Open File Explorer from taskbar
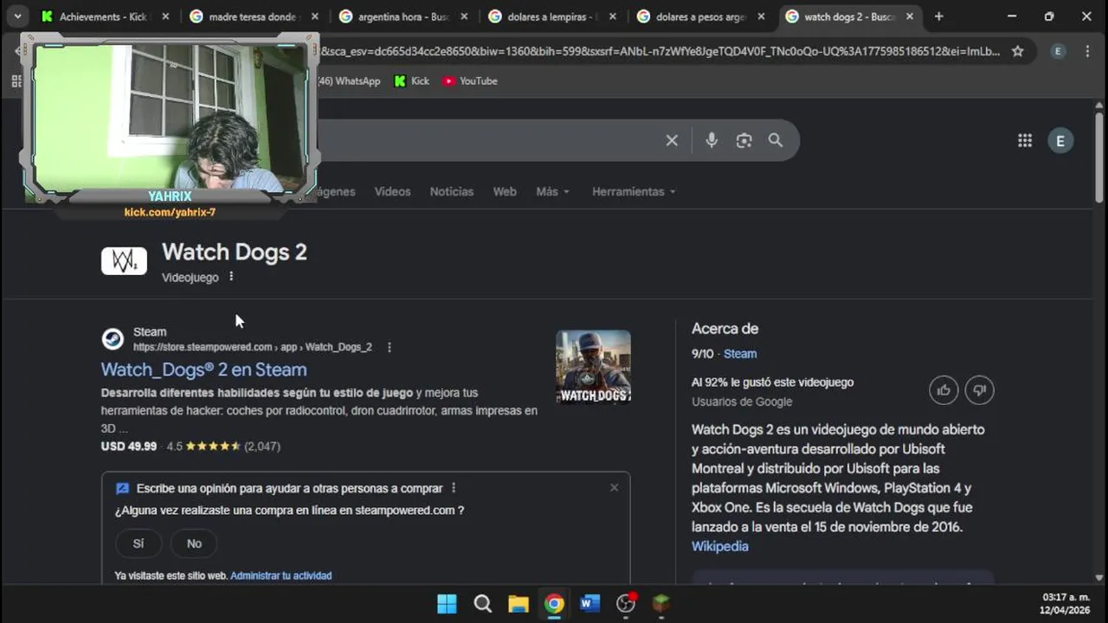 point(519,604)
